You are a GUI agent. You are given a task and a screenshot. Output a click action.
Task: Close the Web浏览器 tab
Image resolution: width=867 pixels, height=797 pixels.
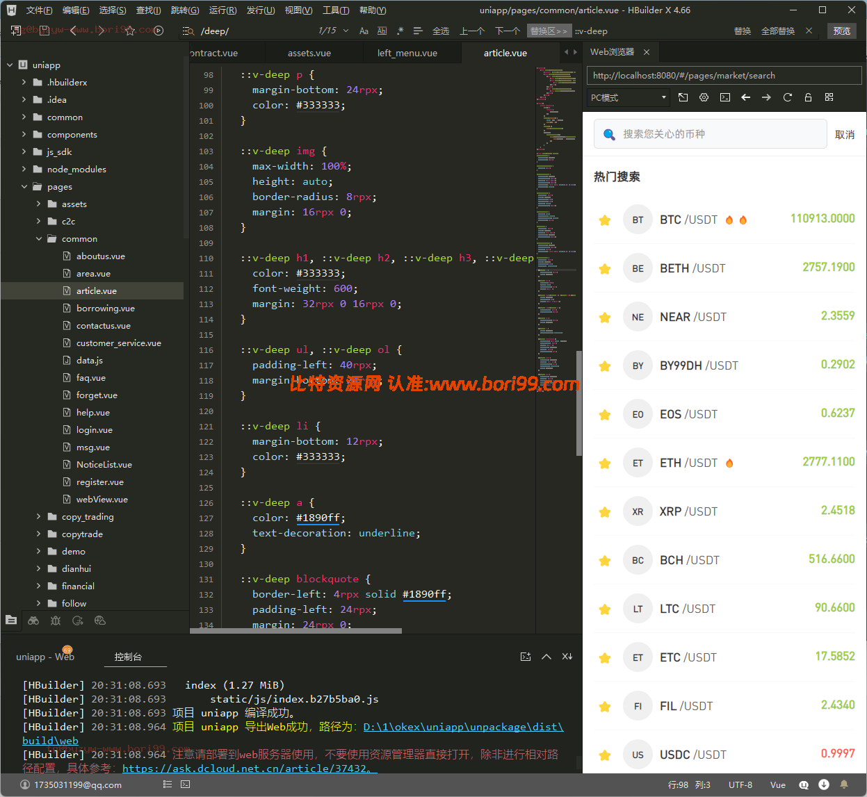[x=647, y=52]
